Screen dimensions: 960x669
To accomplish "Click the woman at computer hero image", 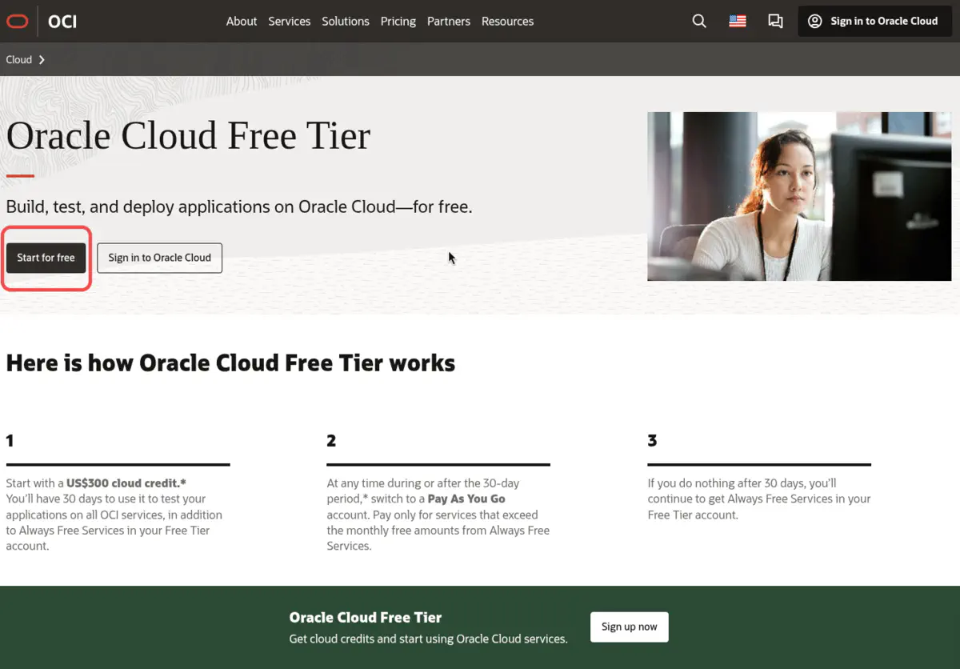I will [799, 196].
